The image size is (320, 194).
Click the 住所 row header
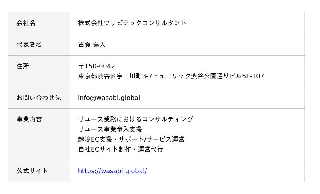pyautogui.click(x=23, y=66)
